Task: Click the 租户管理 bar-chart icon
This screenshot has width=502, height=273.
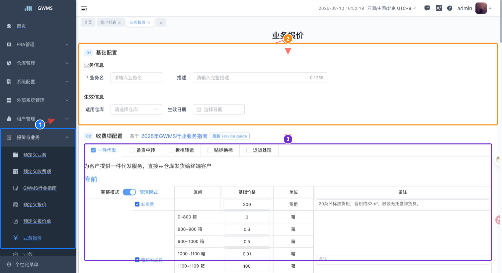Action: tap(9, 119)
